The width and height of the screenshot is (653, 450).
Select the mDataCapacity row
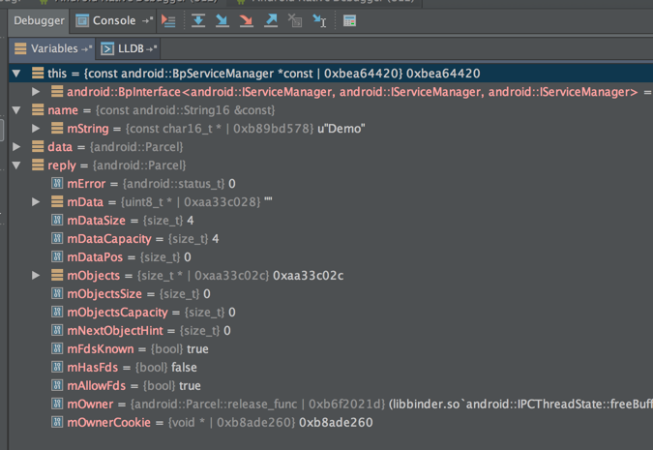click(x=331, y=239)
